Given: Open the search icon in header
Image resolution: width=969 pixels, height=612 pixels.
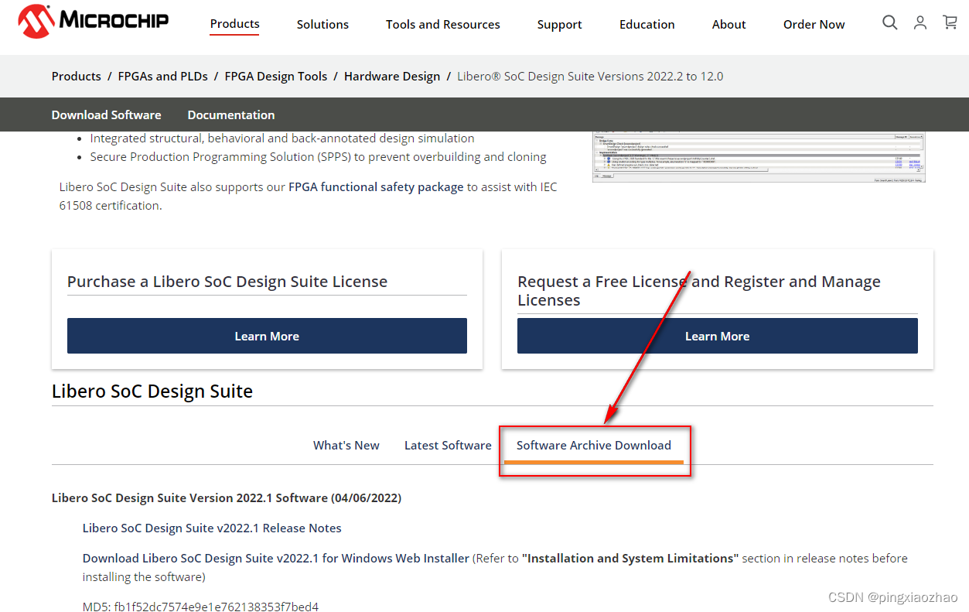Looking at the screenshot, I should pos(890,22).
